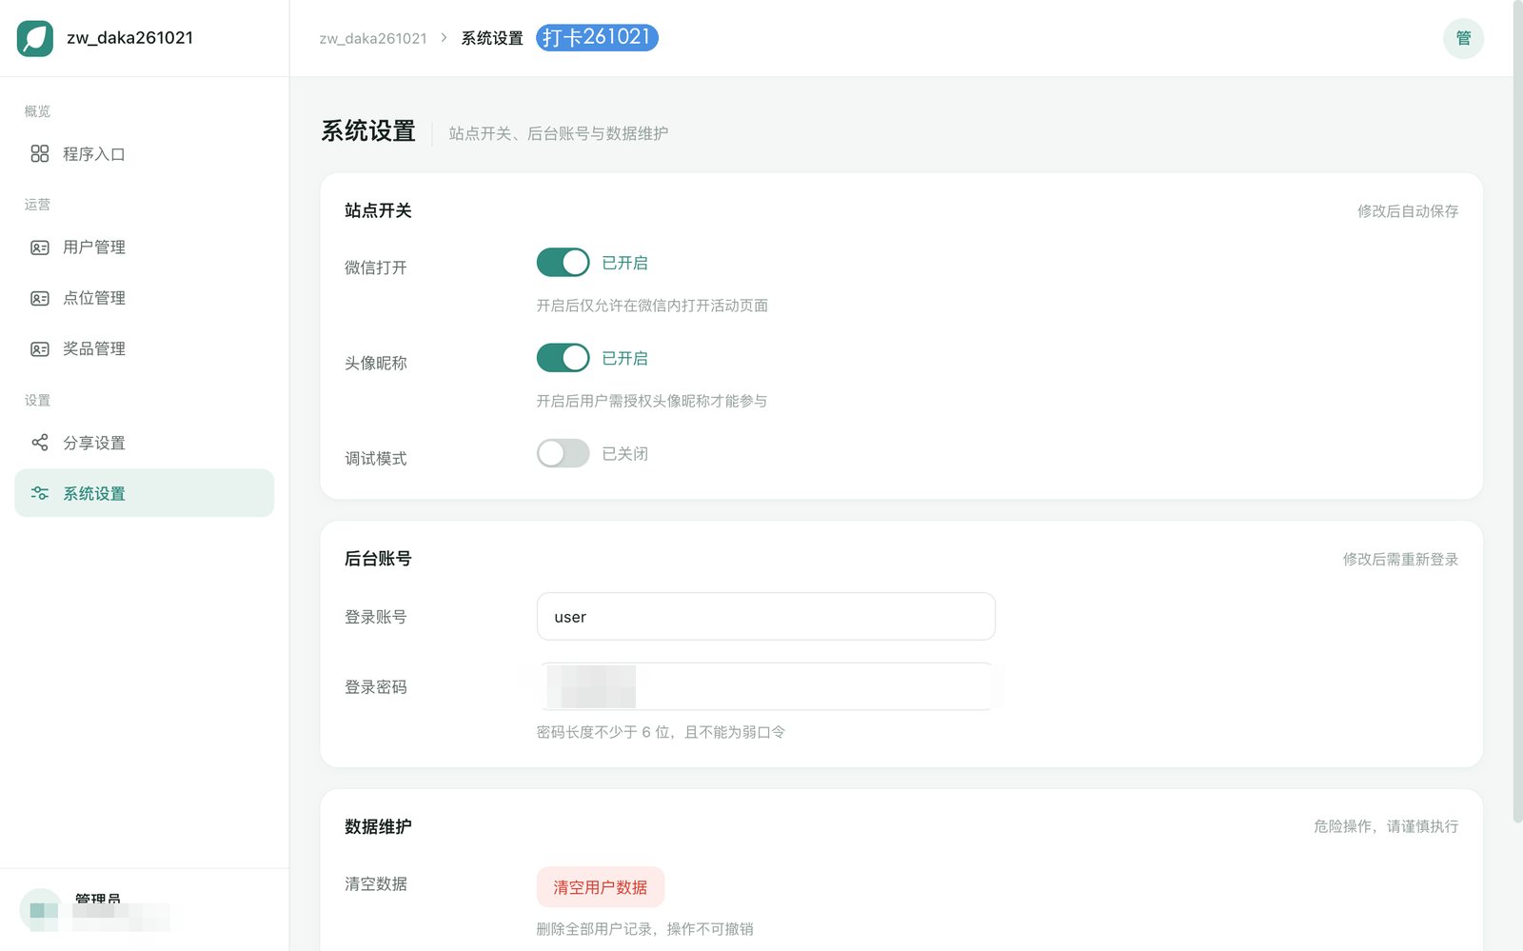
Task: Click the 修改后自动保存 note
Action: (1408, 211)
